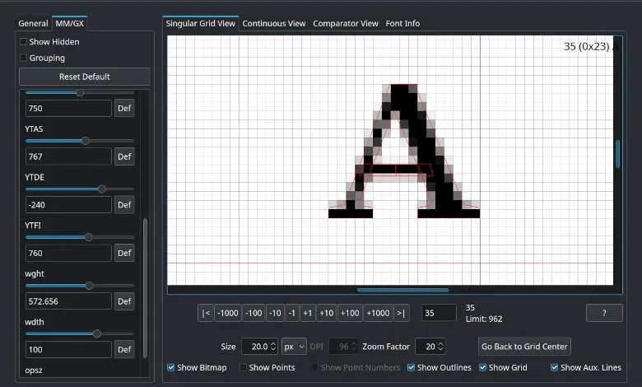Open the Singular Grid View tab
This screenshot has width=642, height=387.
[200, 23]
